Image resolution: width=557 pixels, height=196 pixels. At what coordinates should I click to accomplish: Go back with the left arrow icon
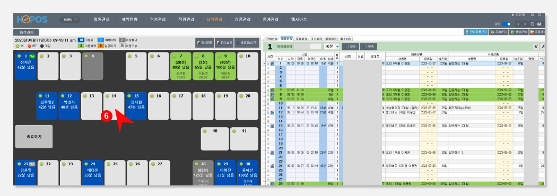[518, 24]
